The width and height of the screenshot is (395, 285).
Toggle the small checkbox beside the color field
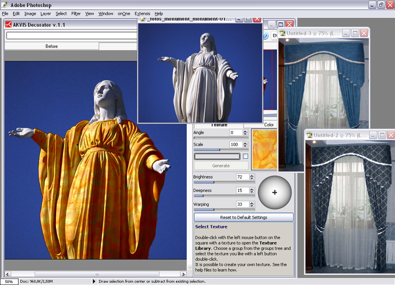245,156
